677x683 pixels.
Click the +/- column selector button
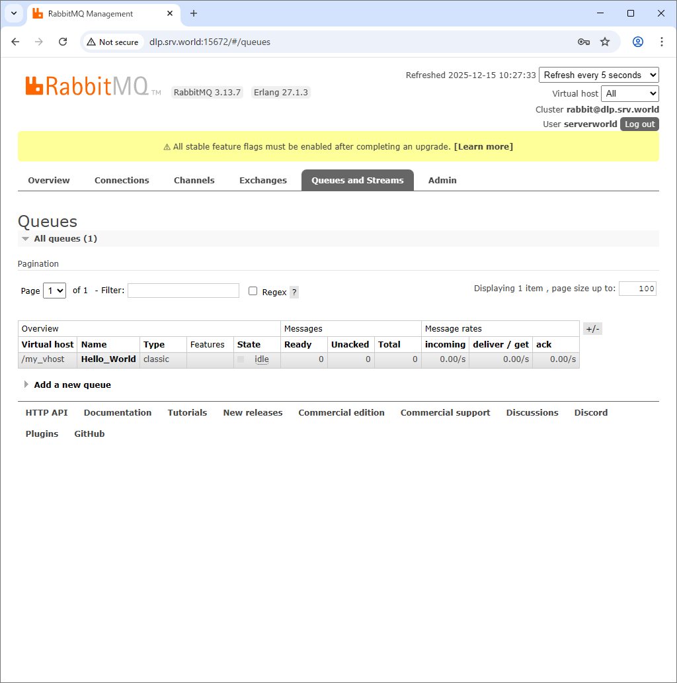point(592,329)
